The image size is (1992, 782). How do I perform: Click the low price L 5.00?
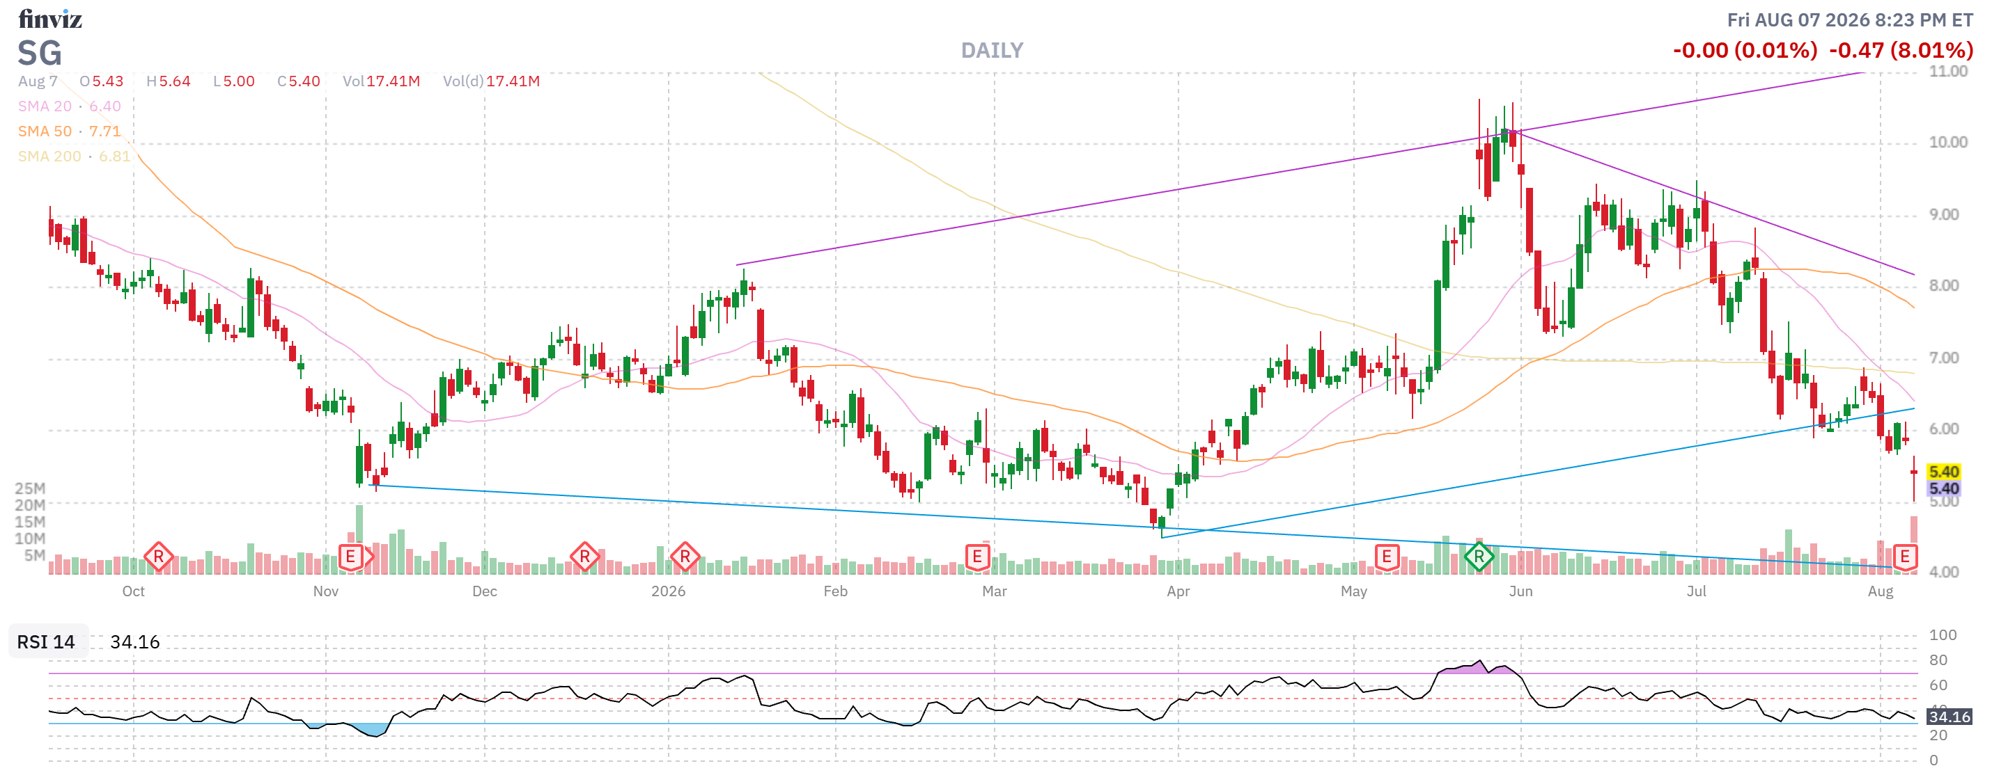[x=234, y=81]
